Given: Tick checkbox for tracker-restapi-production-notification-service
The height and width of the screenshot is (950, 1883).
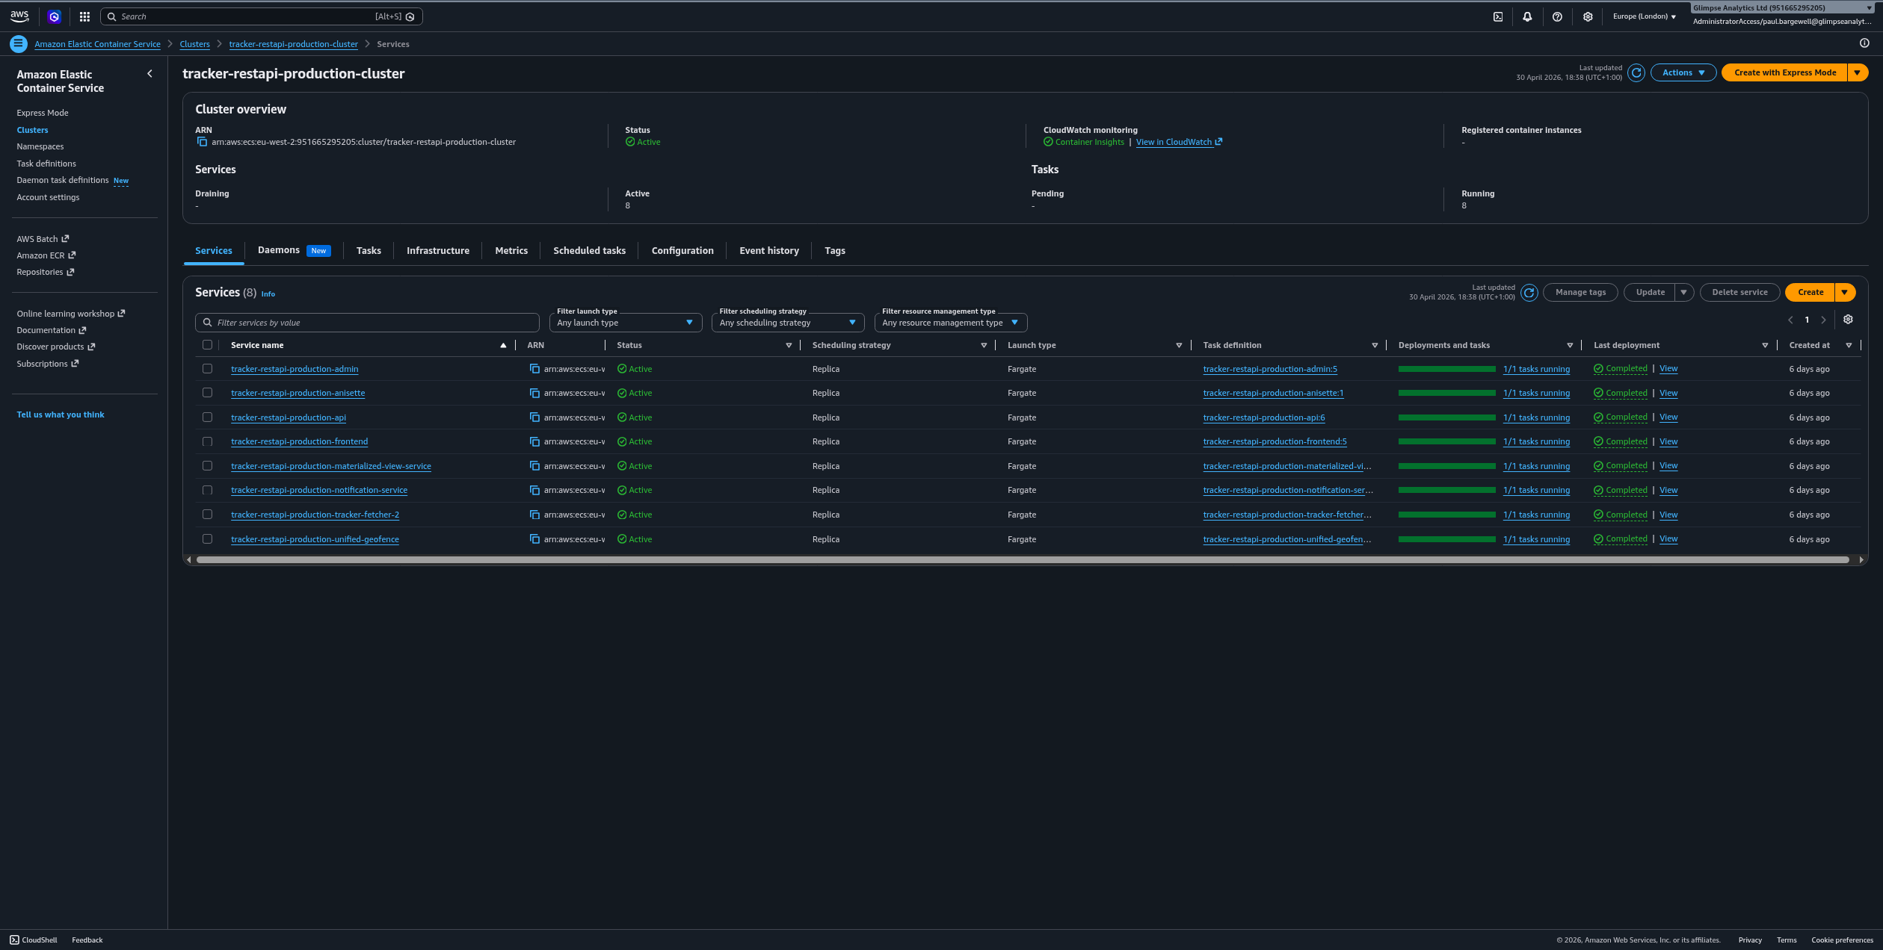Looking at the screenshot, I should click(x=207, y=491).
